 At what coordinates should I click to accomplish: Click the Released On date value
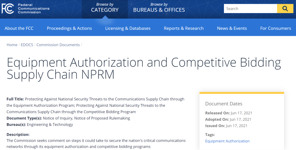[x=241, y=113]
